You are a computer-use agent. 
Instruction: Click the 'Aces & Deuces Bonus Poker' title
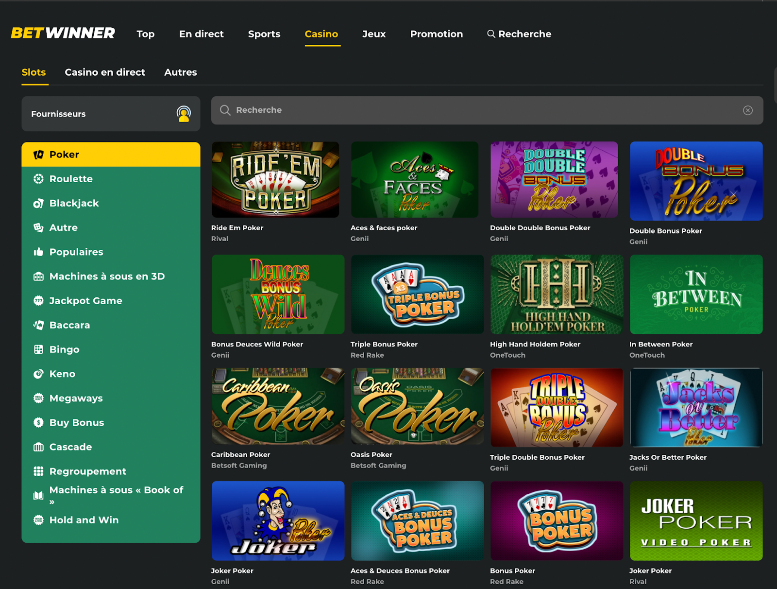click(x=400, y=571)
